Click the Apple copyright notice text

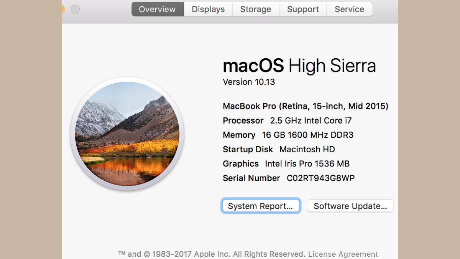coord(212,254)
